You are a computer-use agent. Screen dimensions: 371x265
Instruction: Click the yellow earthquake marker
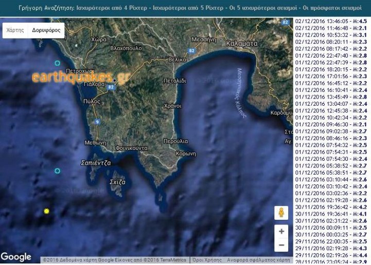47,211
